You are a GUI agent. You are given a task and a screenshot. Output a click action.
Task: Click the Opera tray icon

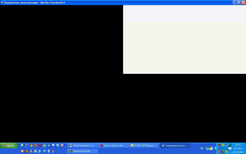pos(219,145)
